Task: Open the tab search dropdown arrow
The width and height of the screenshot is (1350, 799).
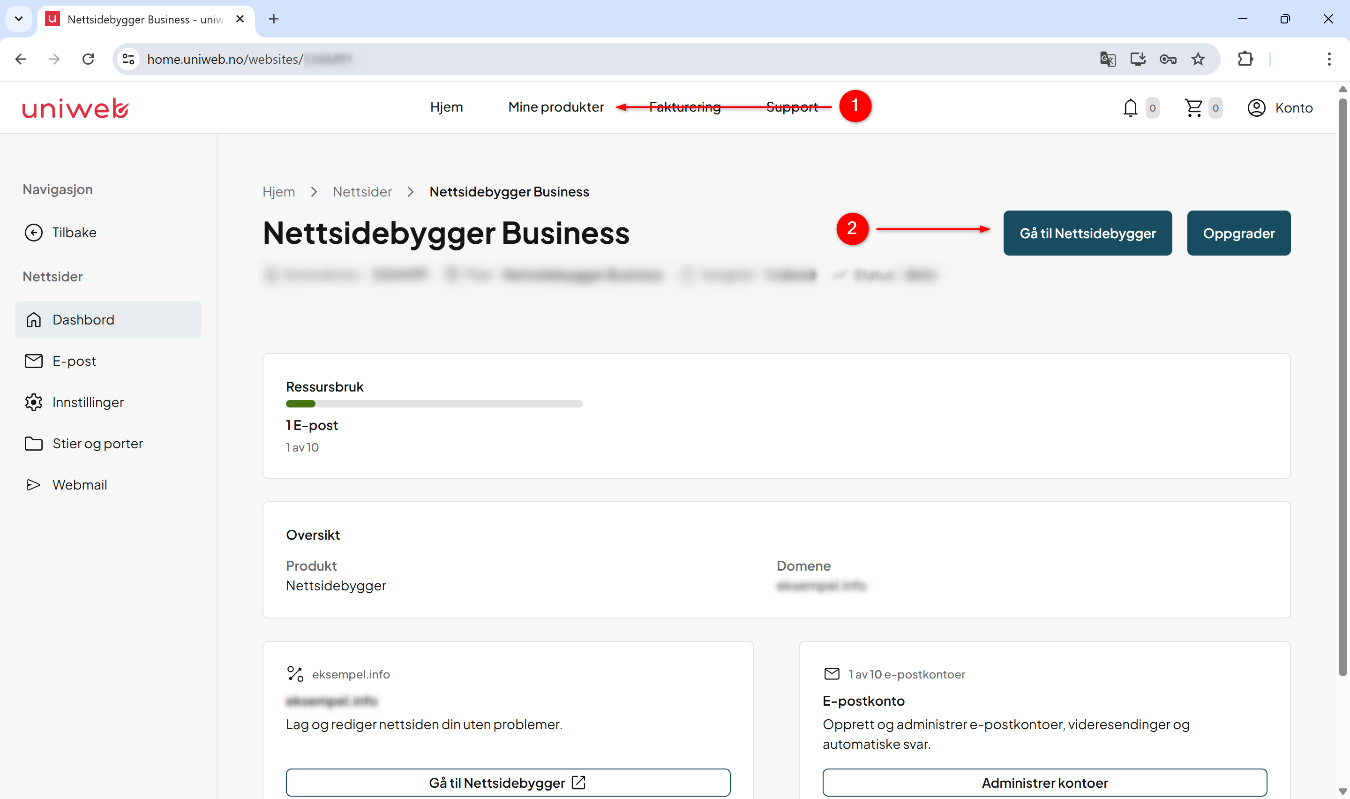Action: pyautogui.click(x=19, y=19)
